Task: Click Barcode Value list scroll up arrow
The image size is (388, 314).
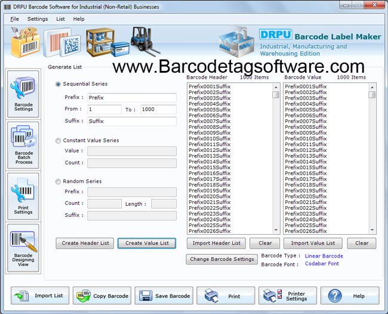Action: [x=372, y=87]
